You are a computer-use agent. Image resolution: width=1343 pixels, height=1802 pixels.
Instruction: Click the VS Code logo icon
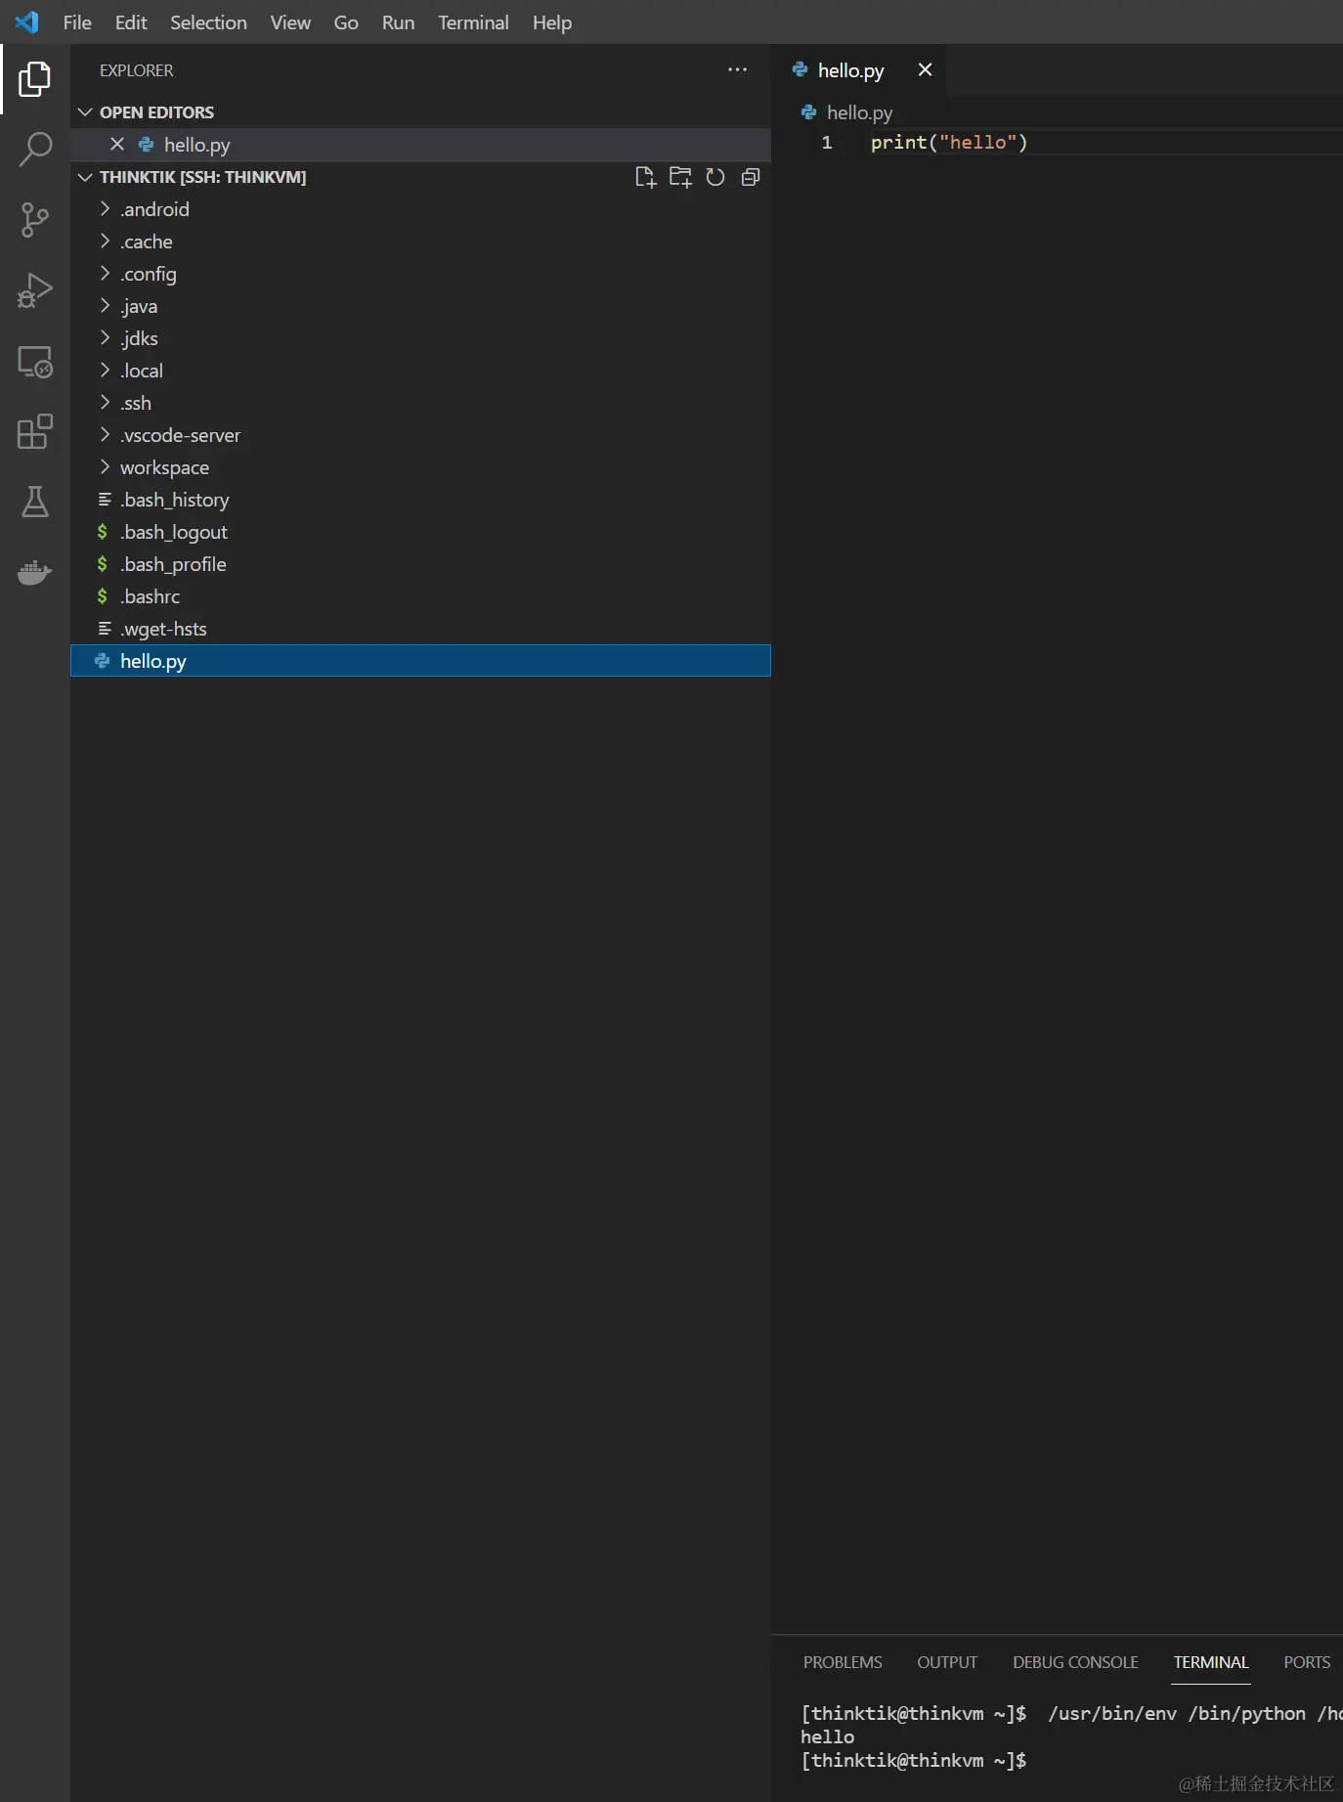coord(27,22)
